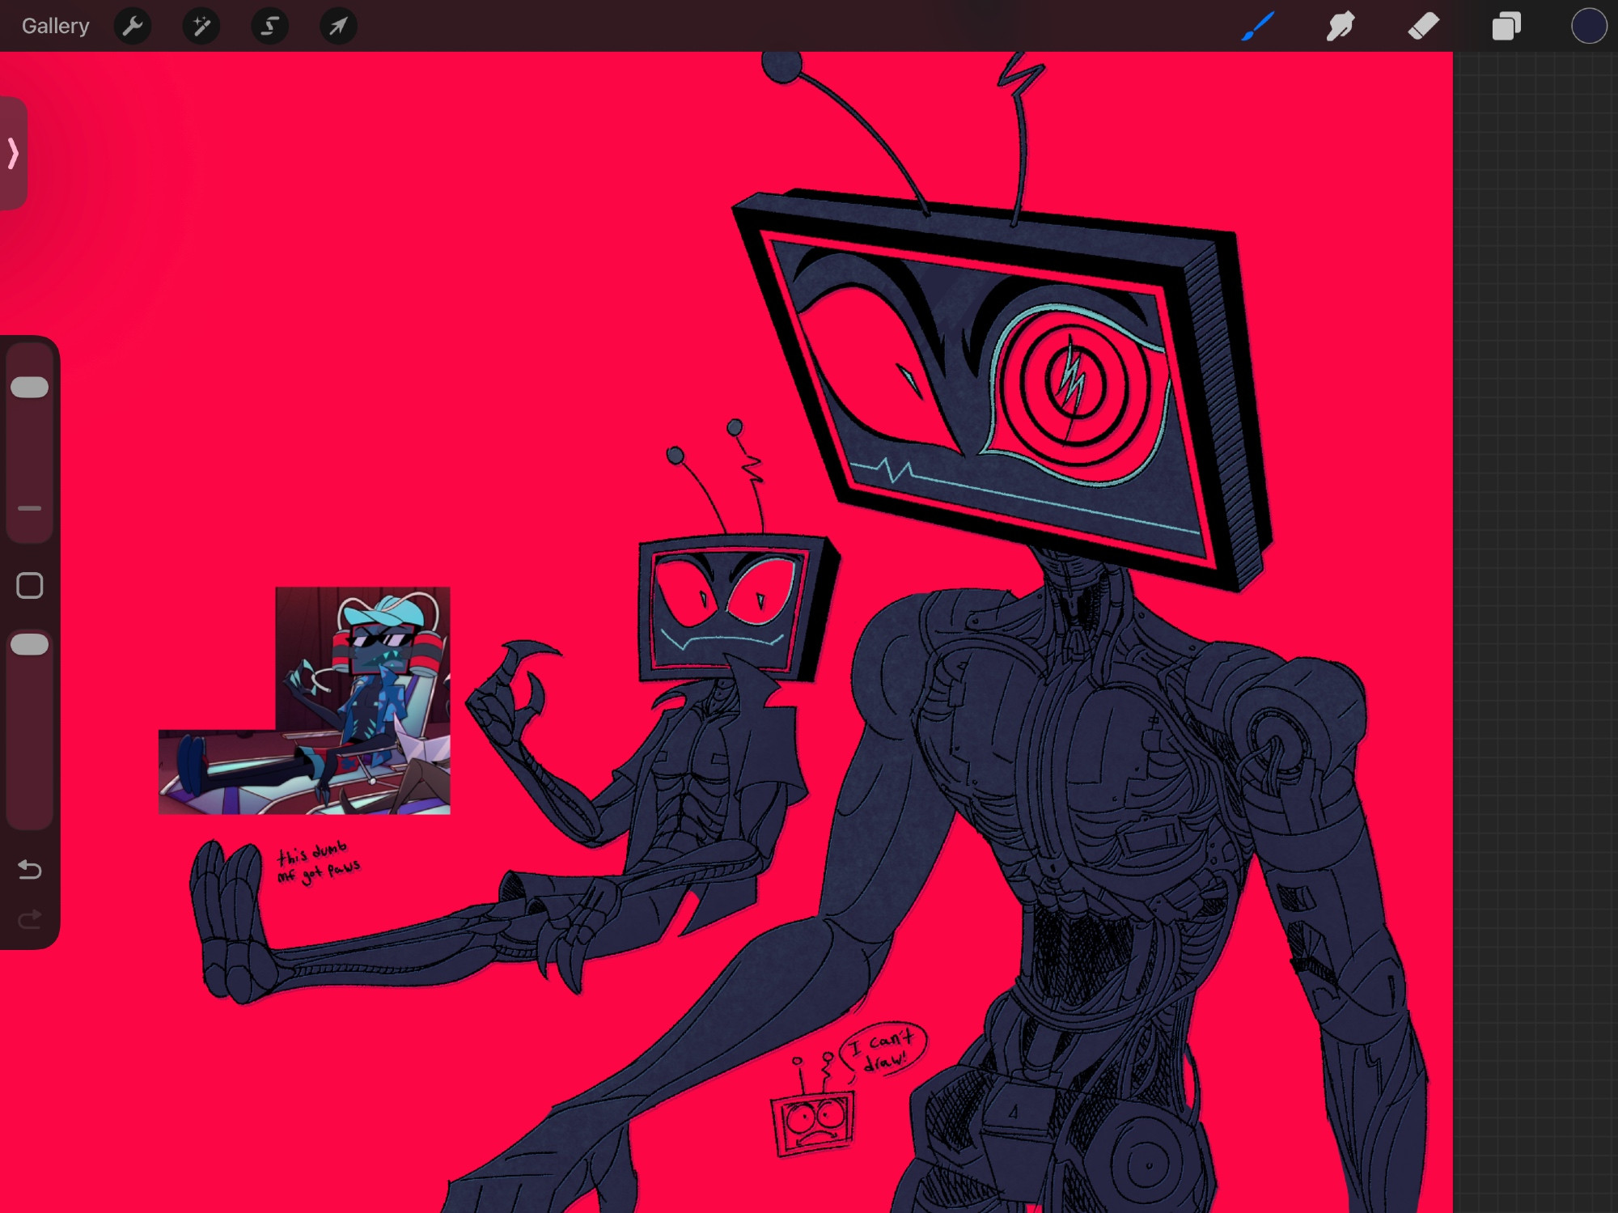Tap the square modify button on sidebar
The height and width of the screenshot is (1213, 1618).
[30, 586]
